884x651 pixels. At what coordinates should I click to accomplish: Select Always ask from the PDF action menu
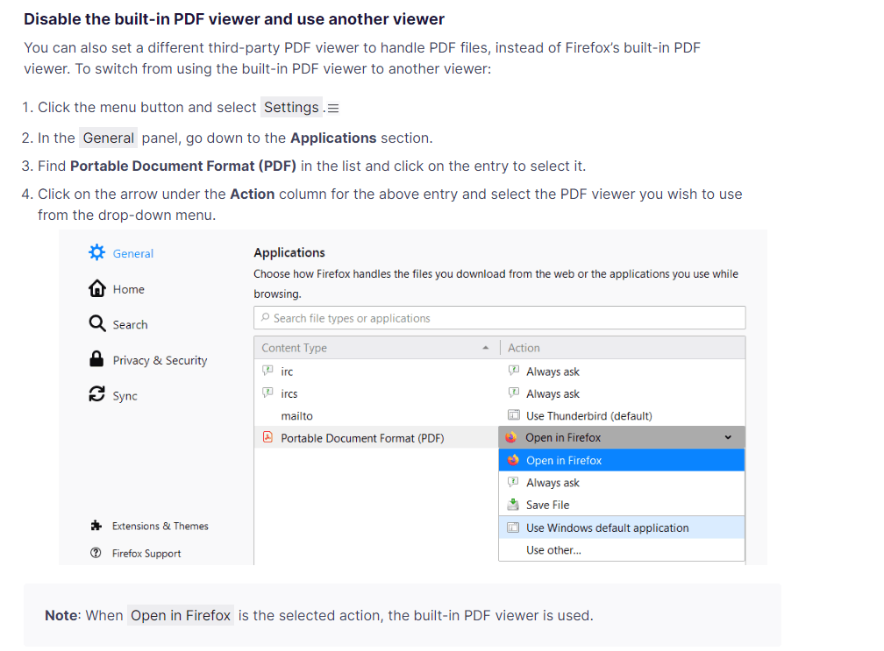pos(621,483)
